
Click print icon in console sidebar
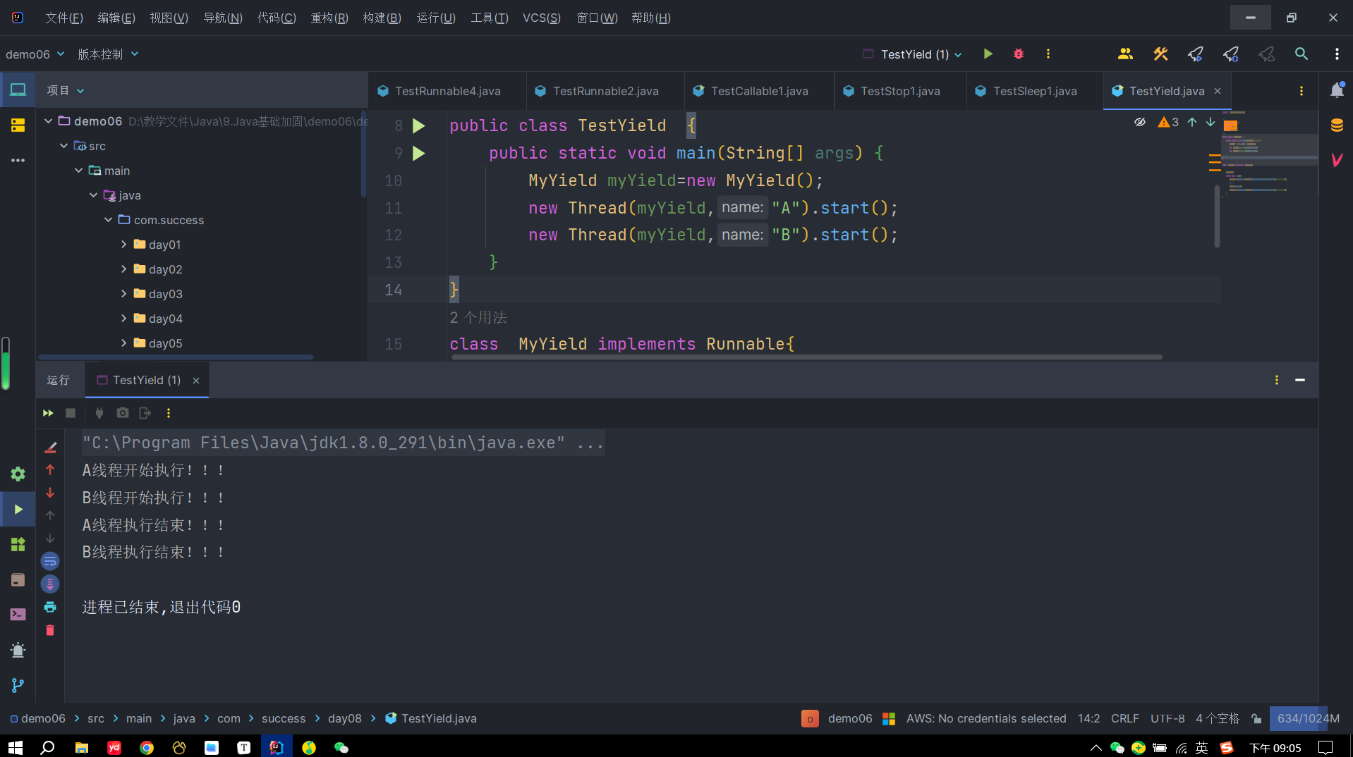coord(50,607)
